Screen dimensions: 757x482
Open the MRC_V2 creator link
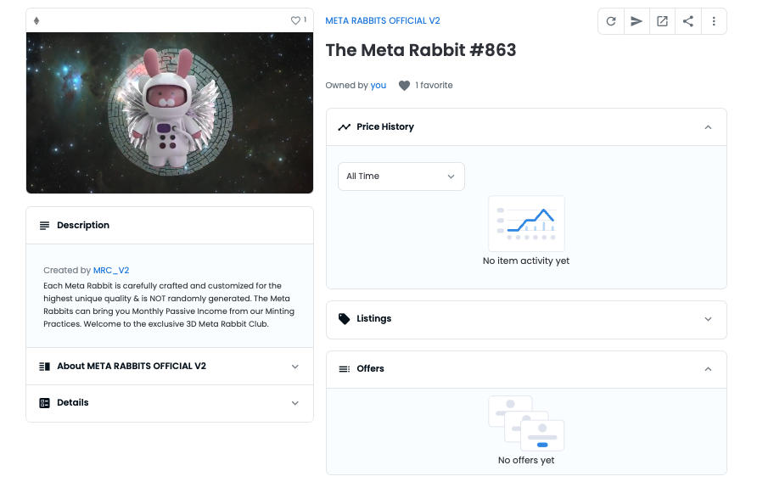pos(111,271)
